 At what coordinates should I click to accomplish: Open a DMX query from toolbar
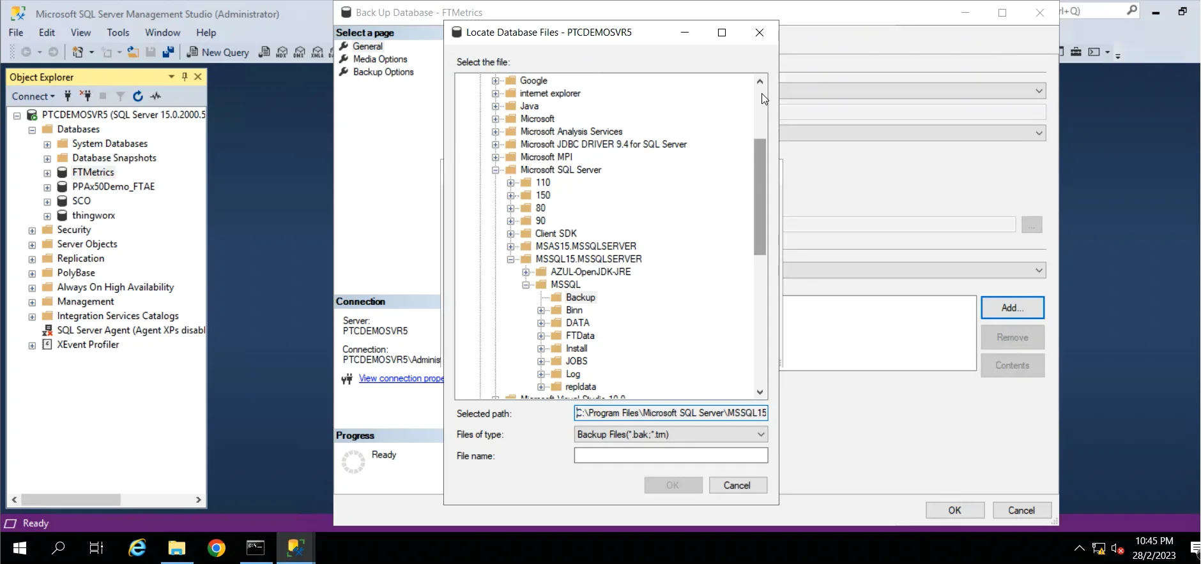point(300,52)
